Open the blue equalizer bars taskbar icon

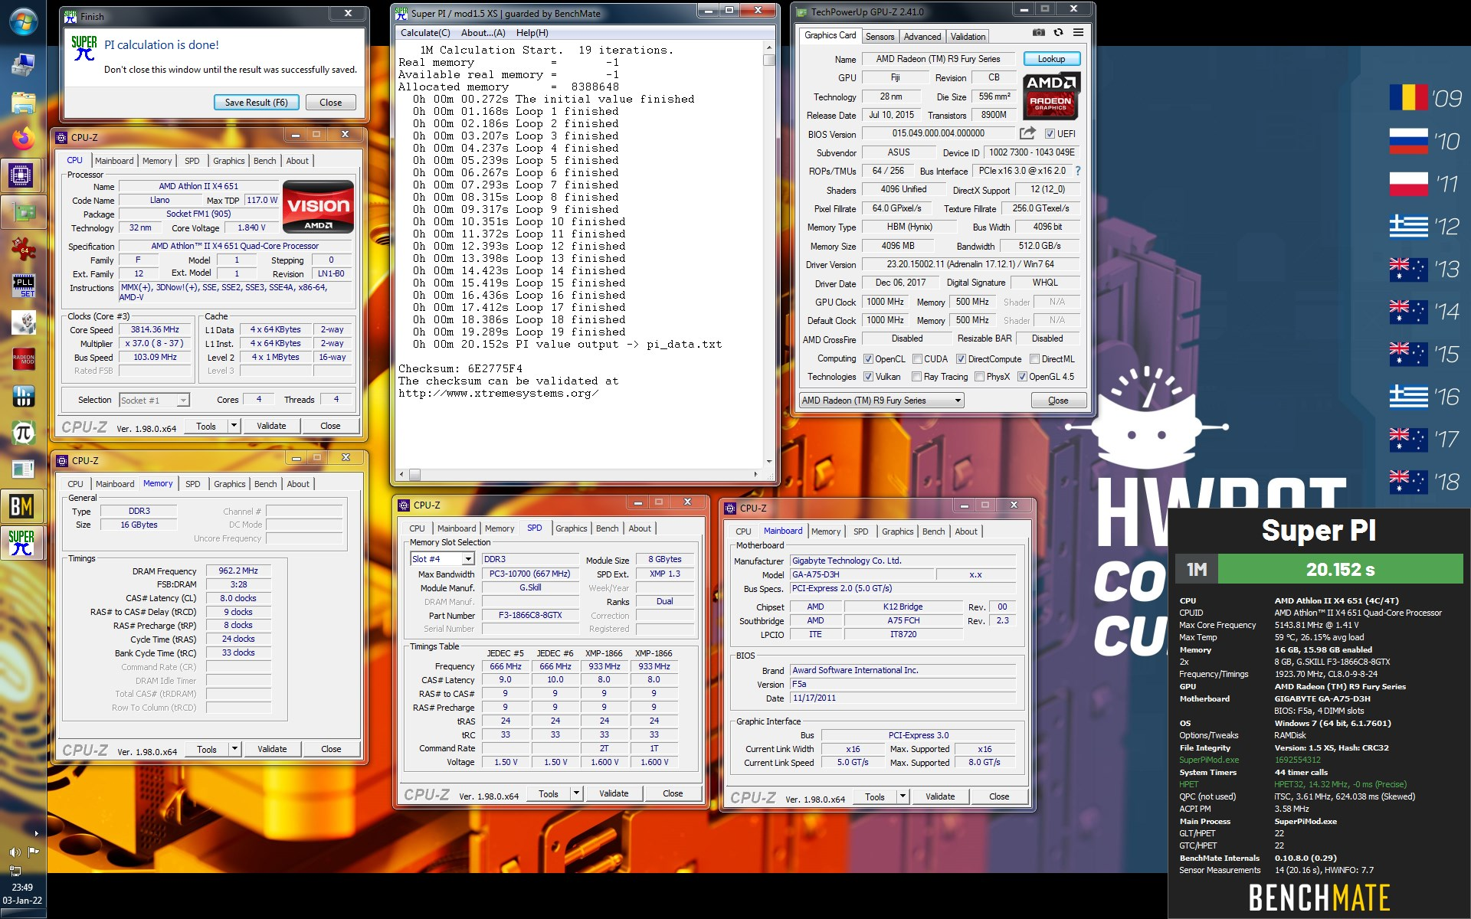[23, 396]
